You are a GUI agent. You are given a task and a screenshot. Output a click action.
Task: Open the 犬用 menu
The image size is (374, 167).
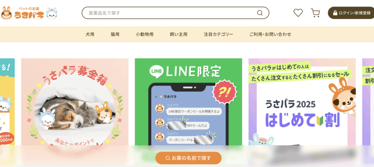coord(90,34)
